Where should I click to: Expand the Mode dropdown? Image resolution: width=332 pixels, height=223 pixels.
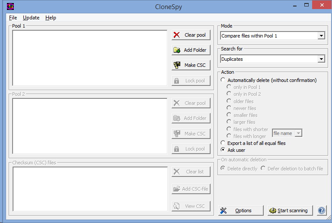click(321, 36)
